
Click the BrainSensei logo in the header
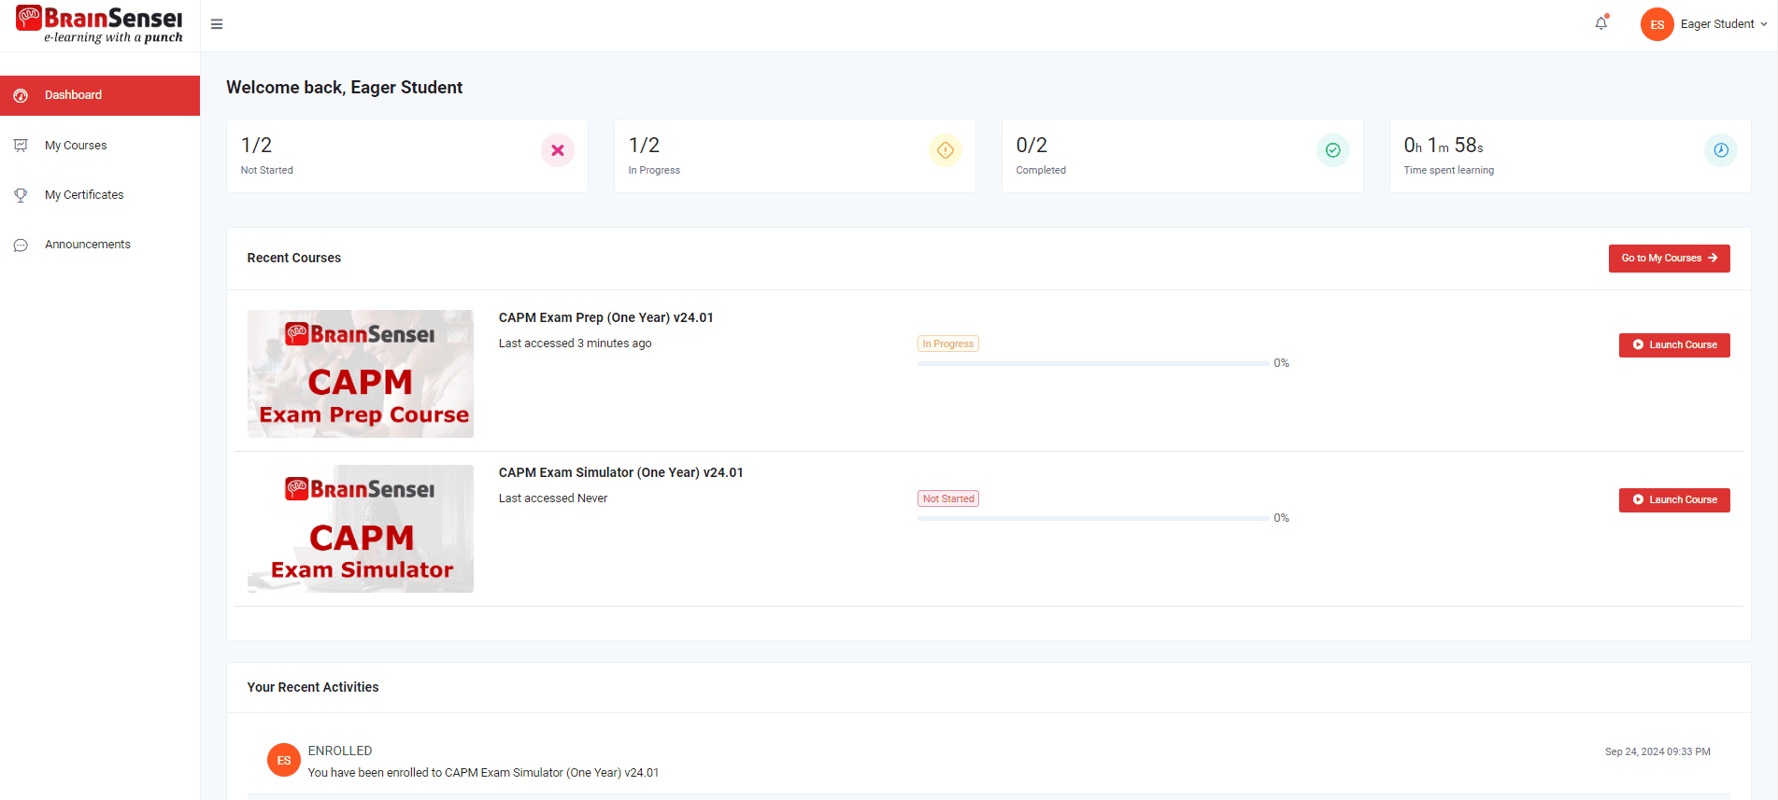(99, 25)
